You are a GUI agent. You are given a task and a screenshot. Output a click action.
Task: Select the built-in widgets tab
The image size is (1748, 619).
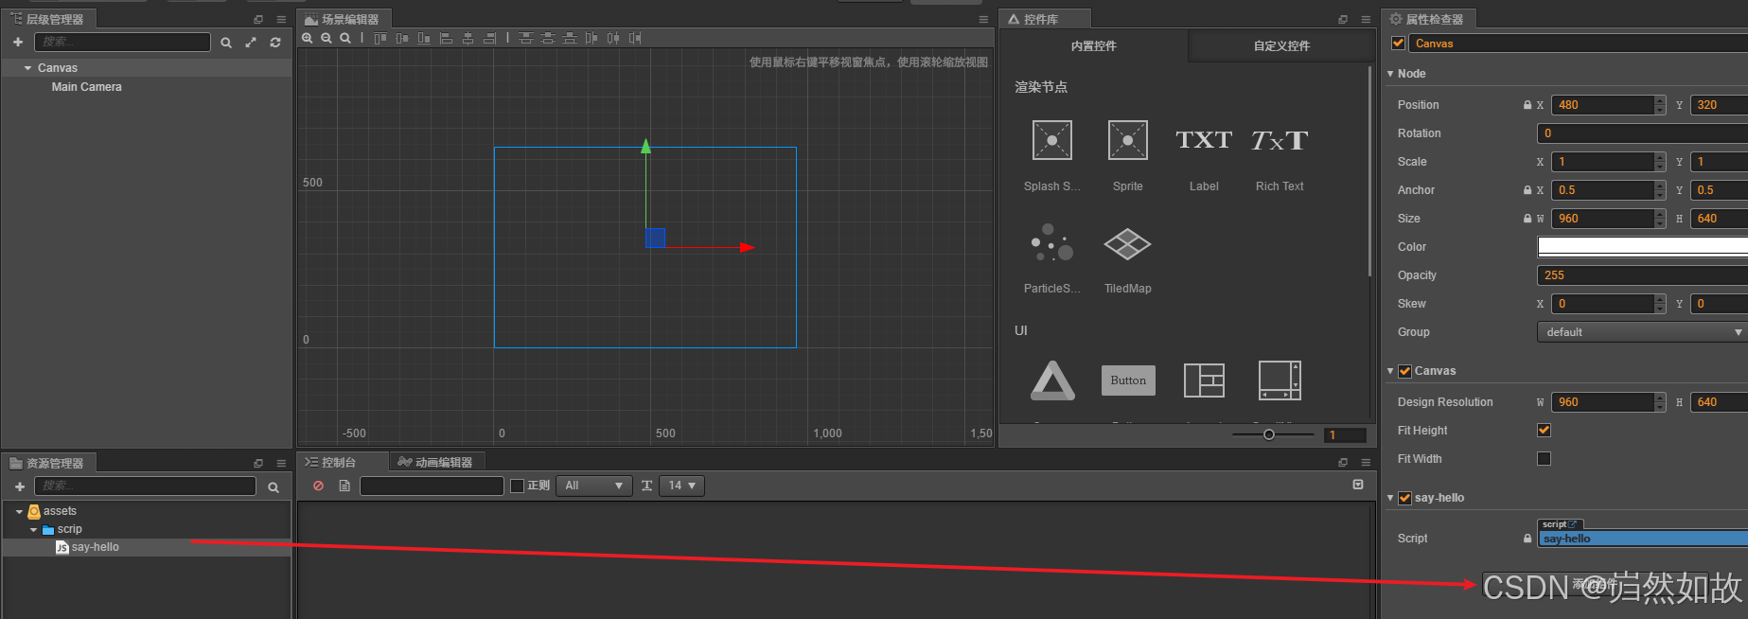click(x=1093, y=45)
